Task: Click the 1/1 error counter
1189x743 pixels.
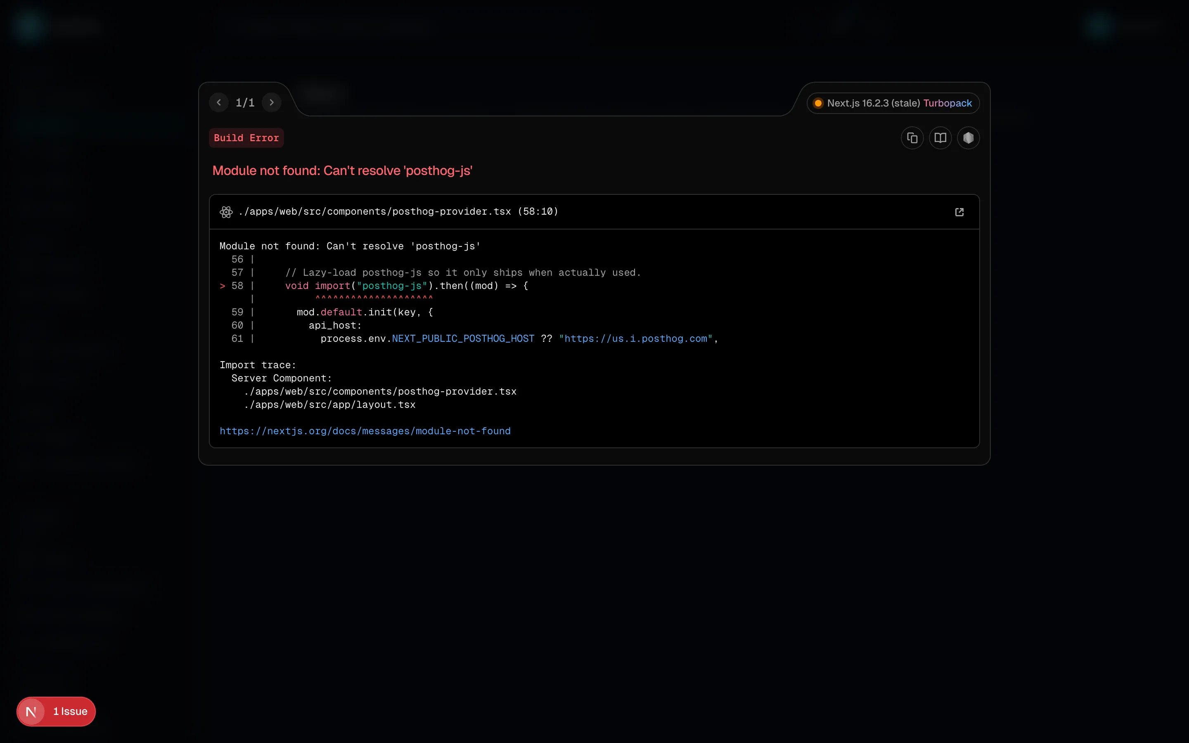Action: tap(245, 103)
